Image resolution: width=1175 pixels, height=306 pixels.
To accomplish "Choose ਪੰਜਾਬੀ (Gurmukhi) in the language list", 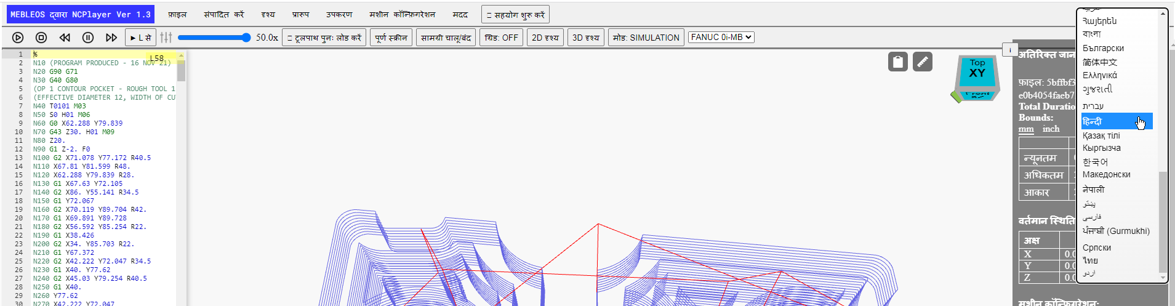I will coord(1117,231).
